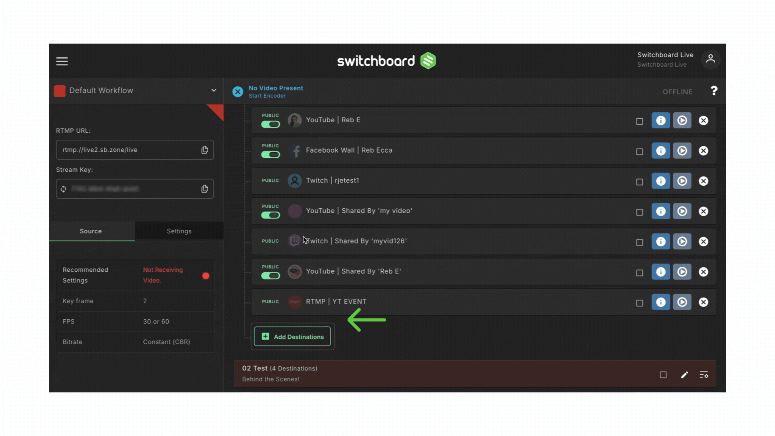Screen dimensions: 775x436
Task: Remove the RTMP | YT EVENT destination
Action: pos(704,302)
